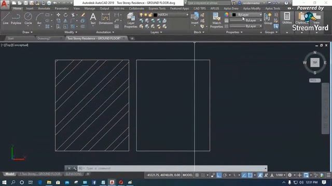
Task: Click the Mirror tool icon
Action: tap(65, 21)
